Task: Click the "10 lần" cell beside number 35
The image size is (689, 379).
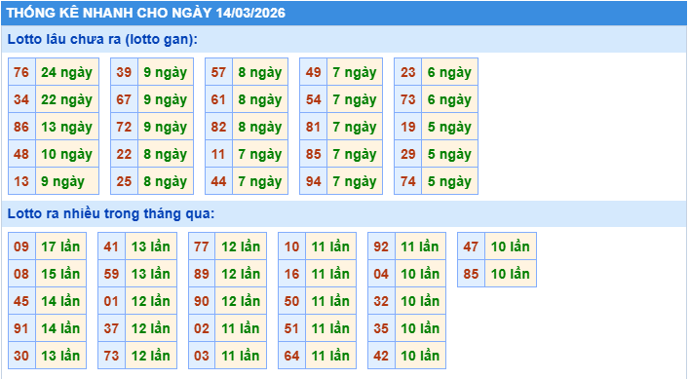Action: click(421, 328)
